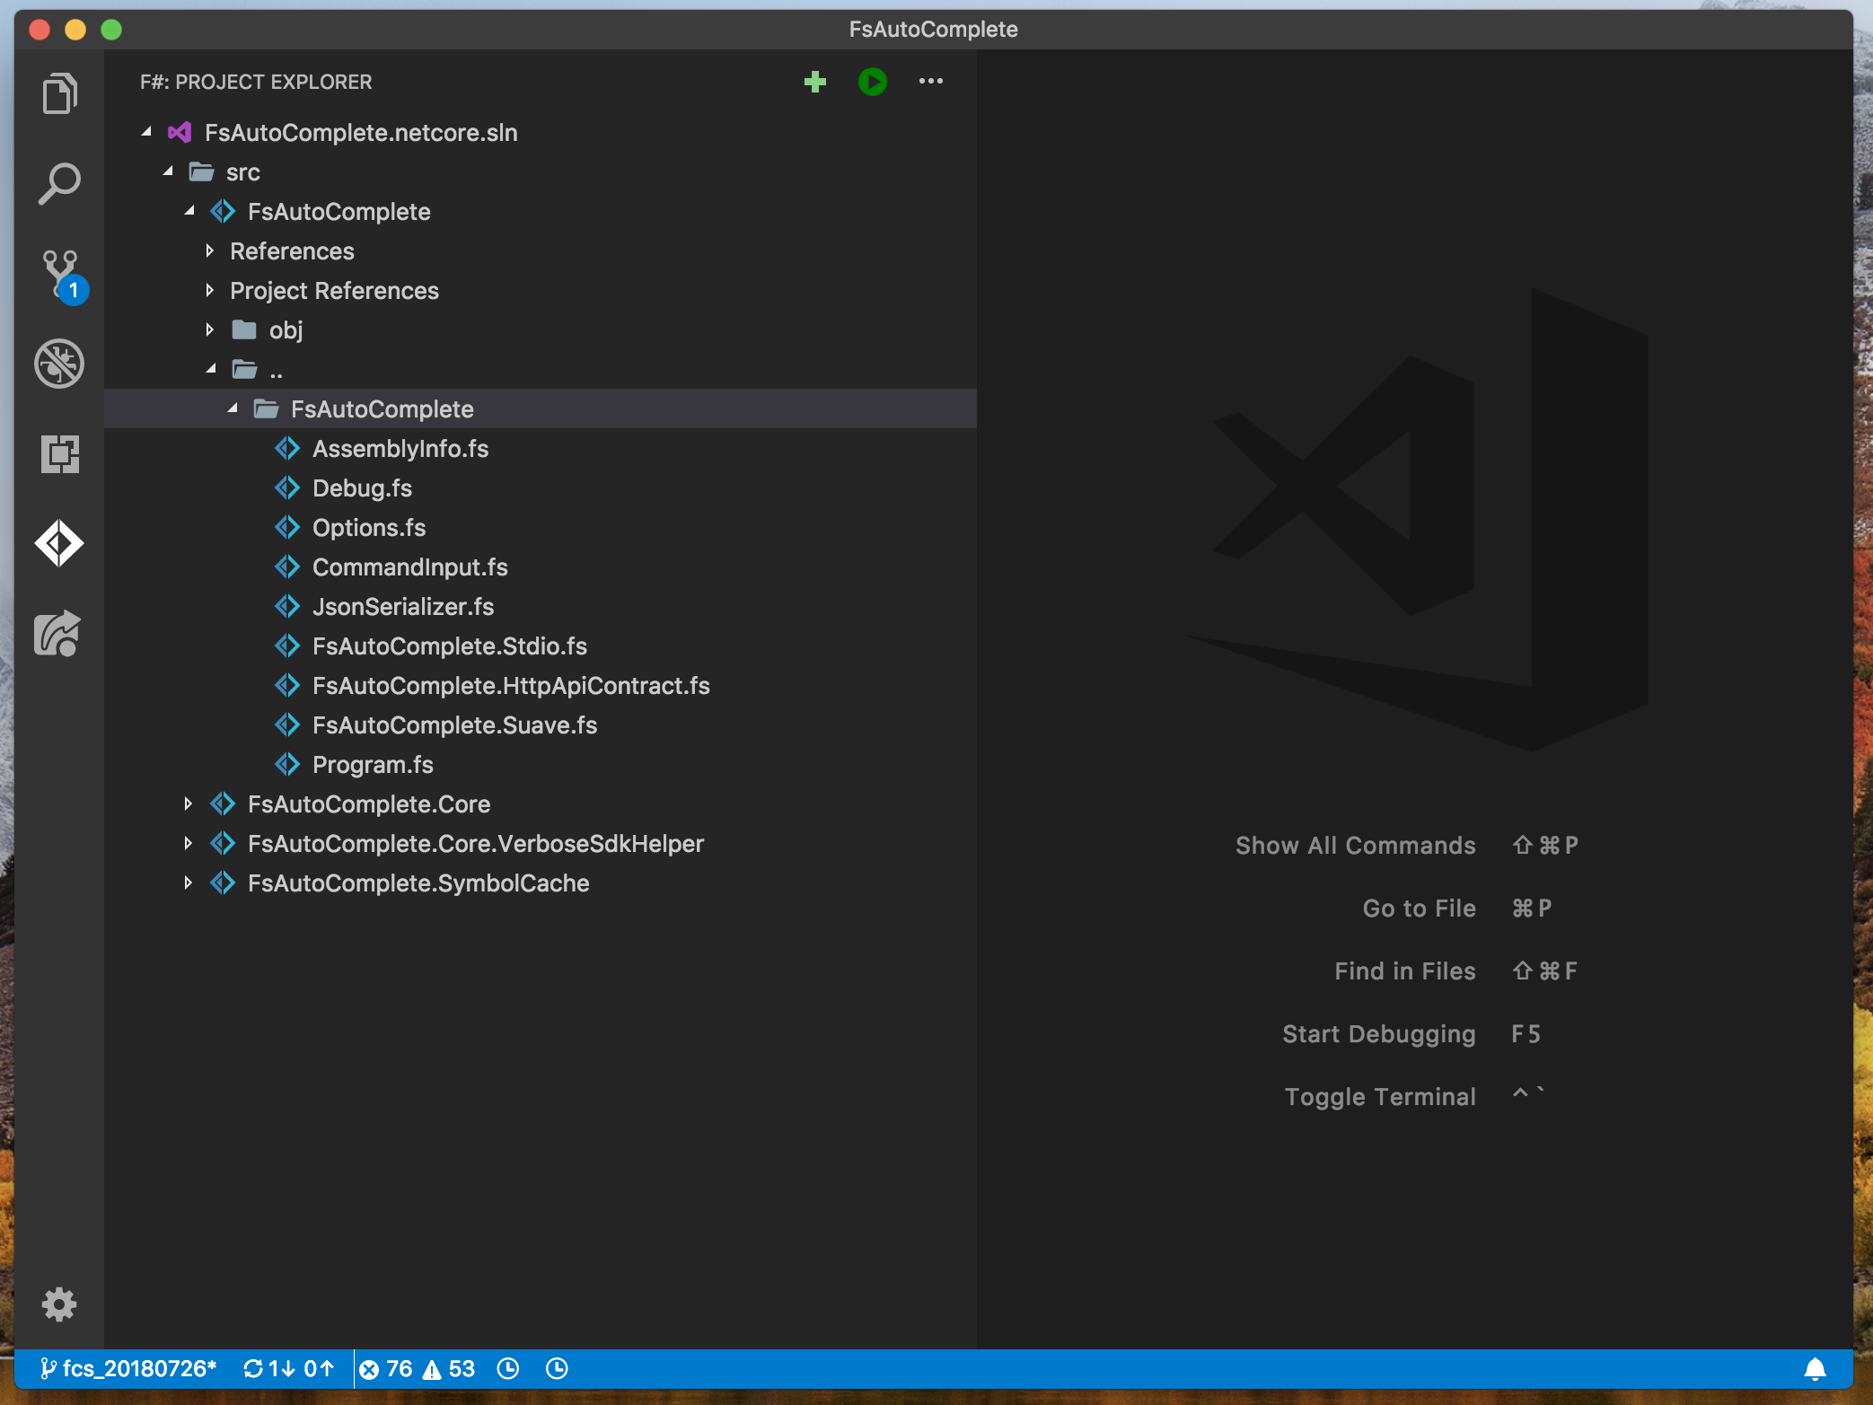Select the FsAutoComplete.Core.VerboseSdkHelper project label
This screenshot has height=1405, width=1873.
pos(476,844)
